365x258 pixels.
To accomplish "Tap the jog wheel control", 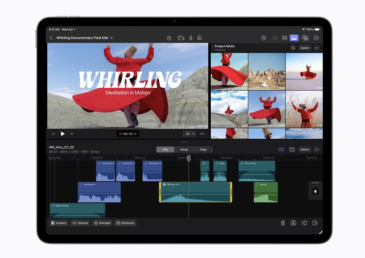I will point(315,191).
